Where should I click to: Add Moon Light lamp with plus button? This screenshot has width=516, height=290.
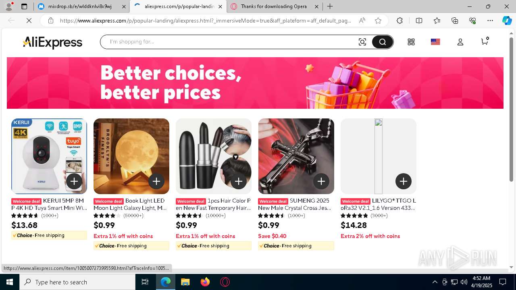click(x=156, y=181)
